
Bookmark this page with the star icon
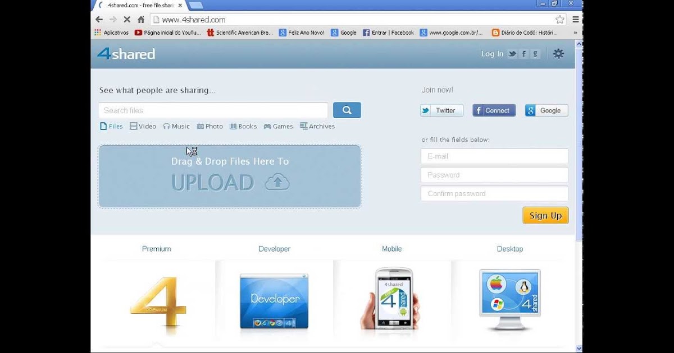click(x=559, y=20)
